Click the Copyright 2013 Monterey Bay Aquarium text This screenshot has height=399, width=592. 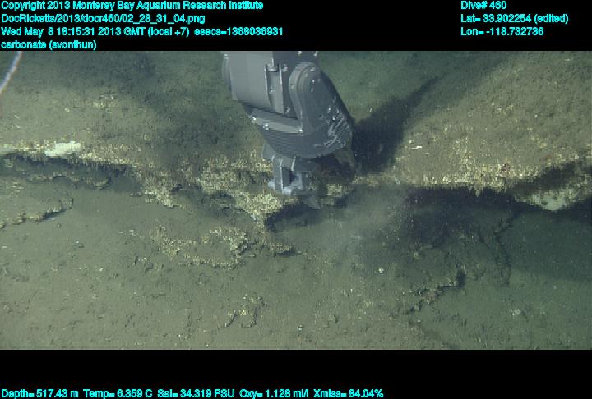[132, 6]
